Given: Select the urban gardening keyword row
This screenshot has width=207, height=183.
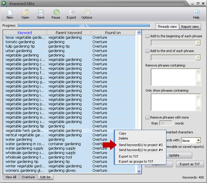Looking at the screenshot, I should (69, 51).
